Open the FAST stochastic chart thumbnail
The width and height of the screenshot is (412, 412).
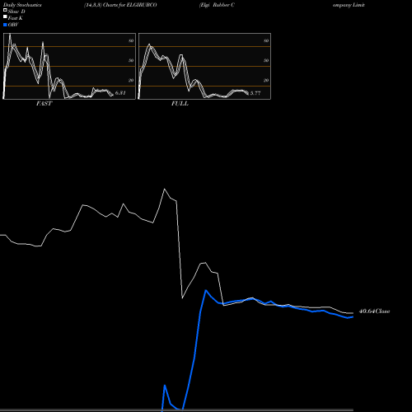click(x=69, y=66)
